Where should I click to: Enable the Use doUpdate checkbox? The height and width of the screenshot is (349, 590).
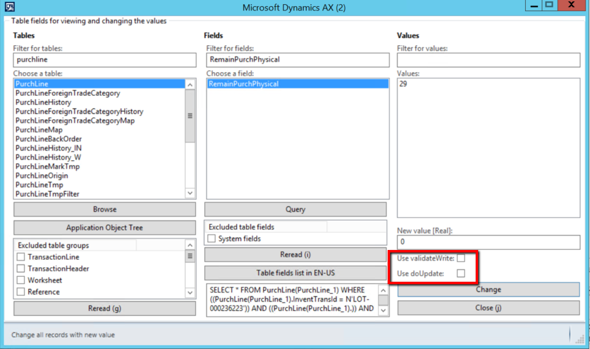tap(461, 273)
